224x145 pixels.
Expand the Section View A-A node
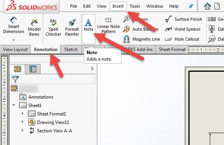(x=23, y=130)
